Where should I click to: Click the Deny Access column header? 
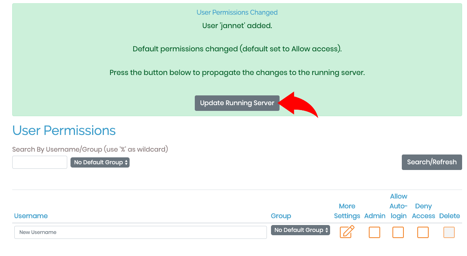click(423, 211)
